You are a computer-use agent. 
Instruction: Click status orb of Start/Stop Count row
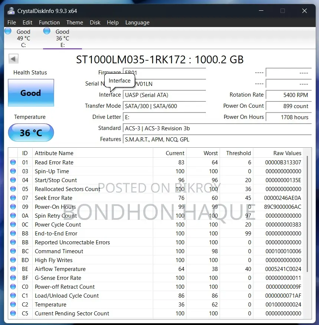click(13, 180)
